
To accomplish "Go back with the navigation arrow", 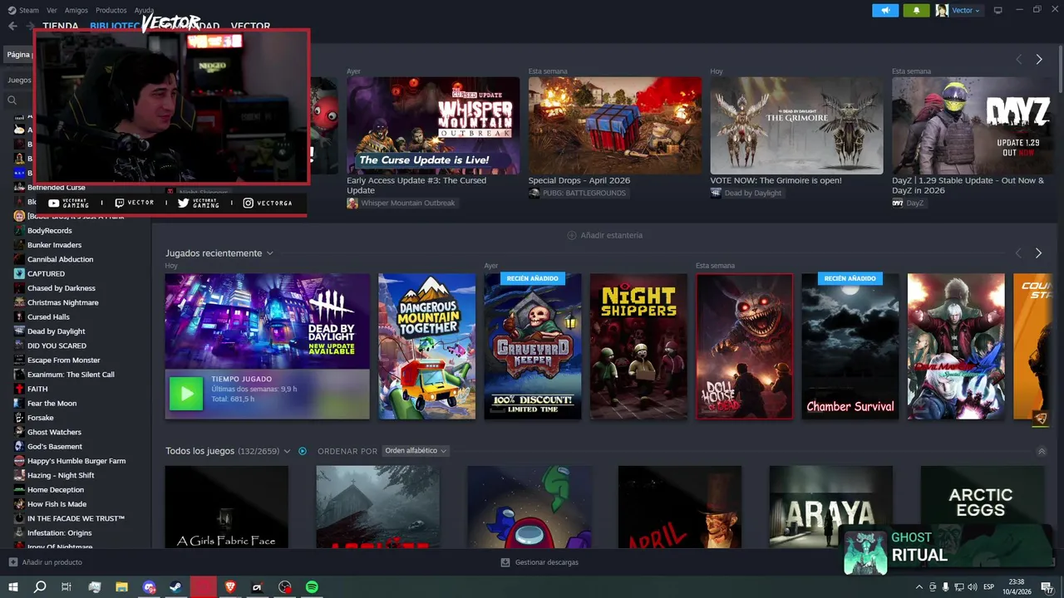I will [12, 26].
